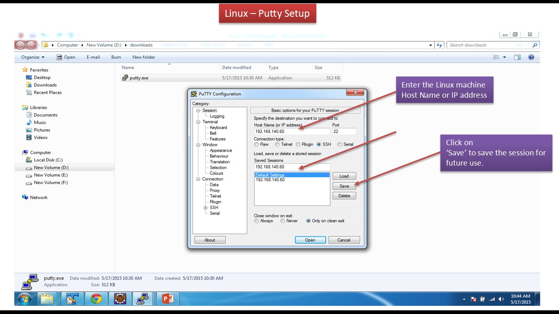
Task: Select Telnet connection type
Action: (277, 144)
